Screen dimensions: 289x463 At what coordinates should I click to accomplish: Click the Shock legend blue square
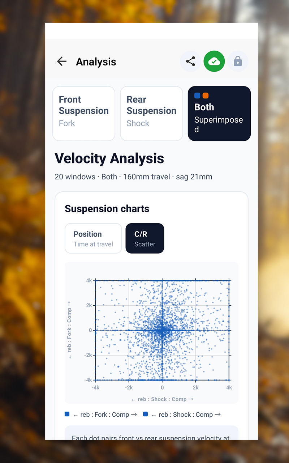tap(146, 414)
